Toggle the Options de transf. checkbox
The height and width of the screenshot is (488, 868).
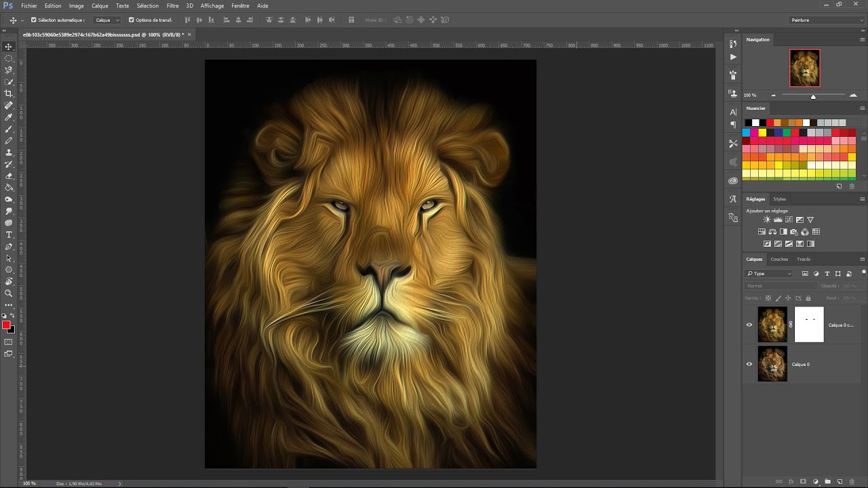point(132,20)
